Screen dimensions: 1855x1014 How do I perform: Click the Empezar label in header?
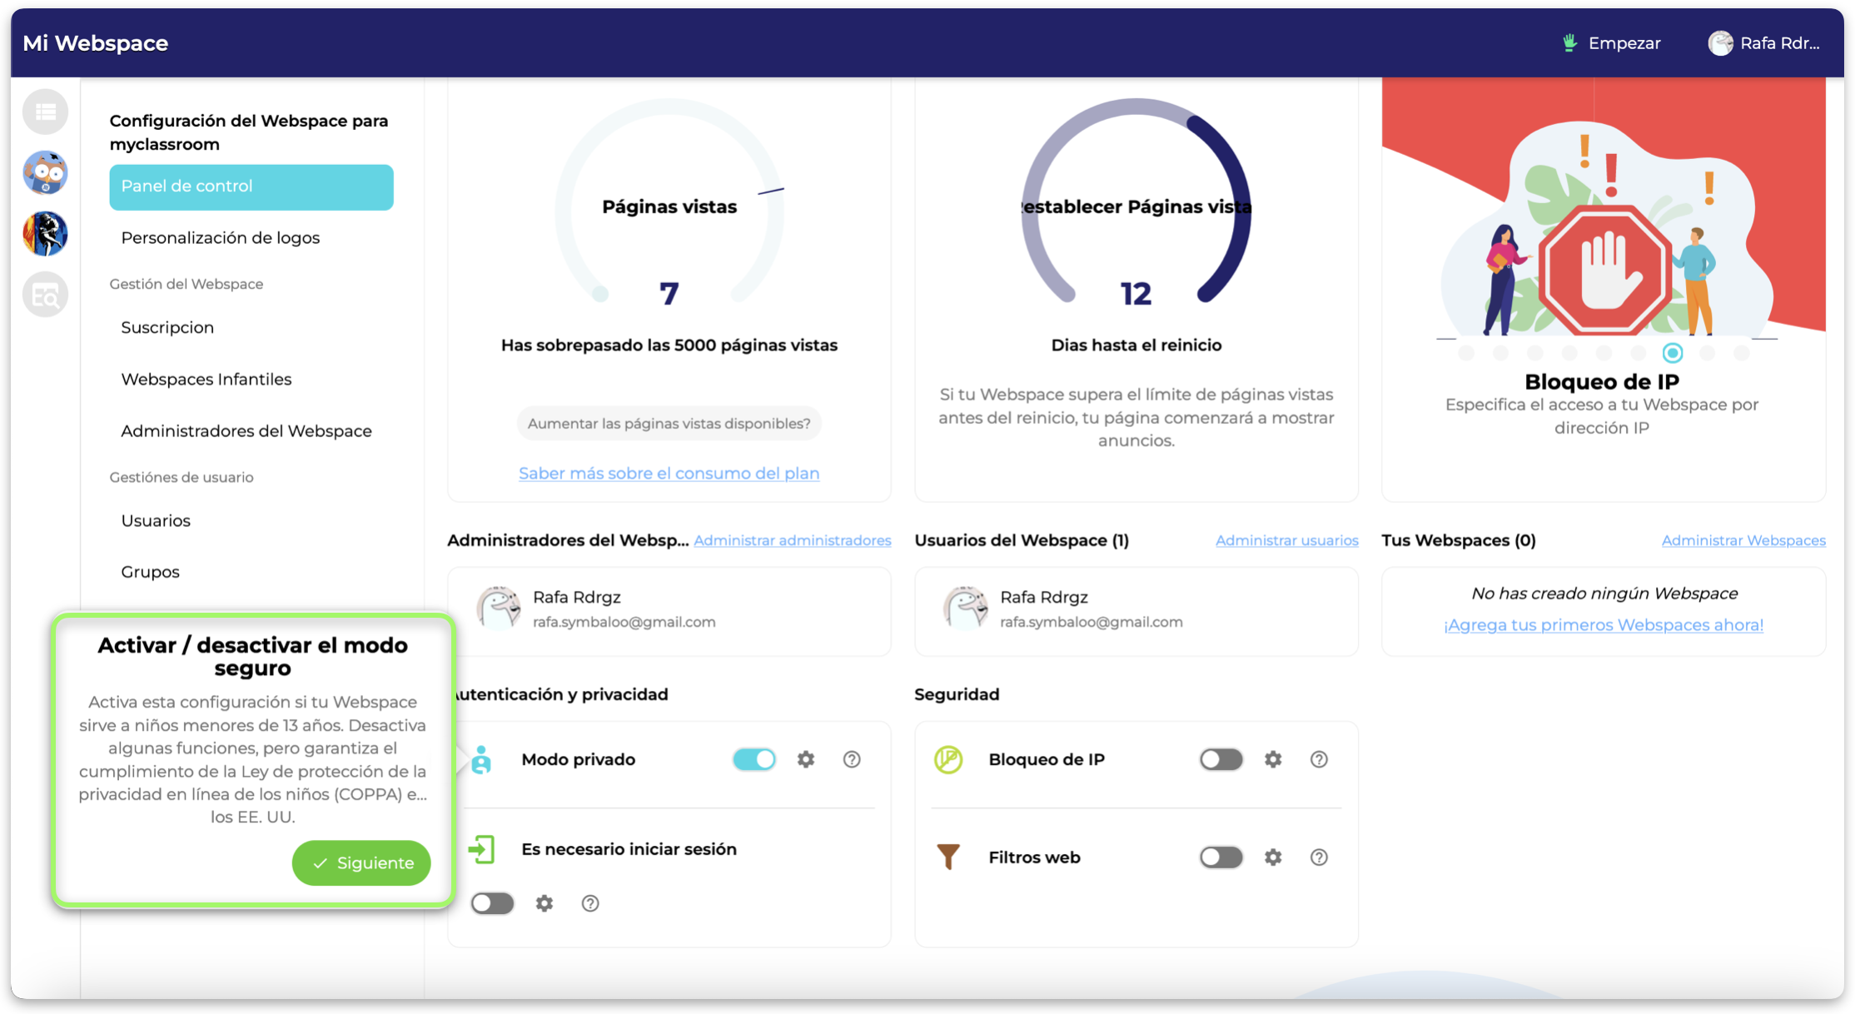point(1624,43)
